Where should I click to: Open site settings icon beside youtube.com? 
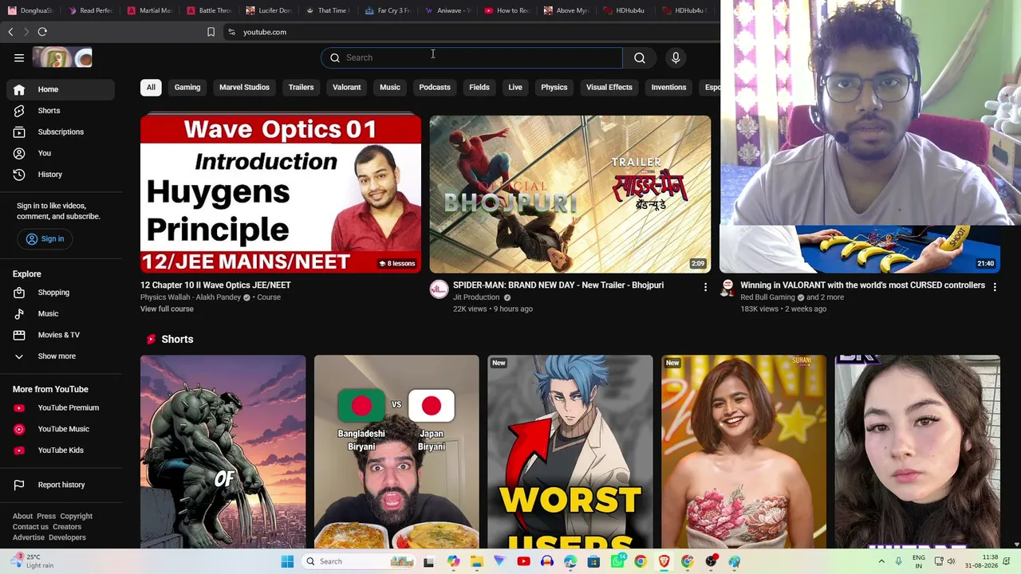231,32
